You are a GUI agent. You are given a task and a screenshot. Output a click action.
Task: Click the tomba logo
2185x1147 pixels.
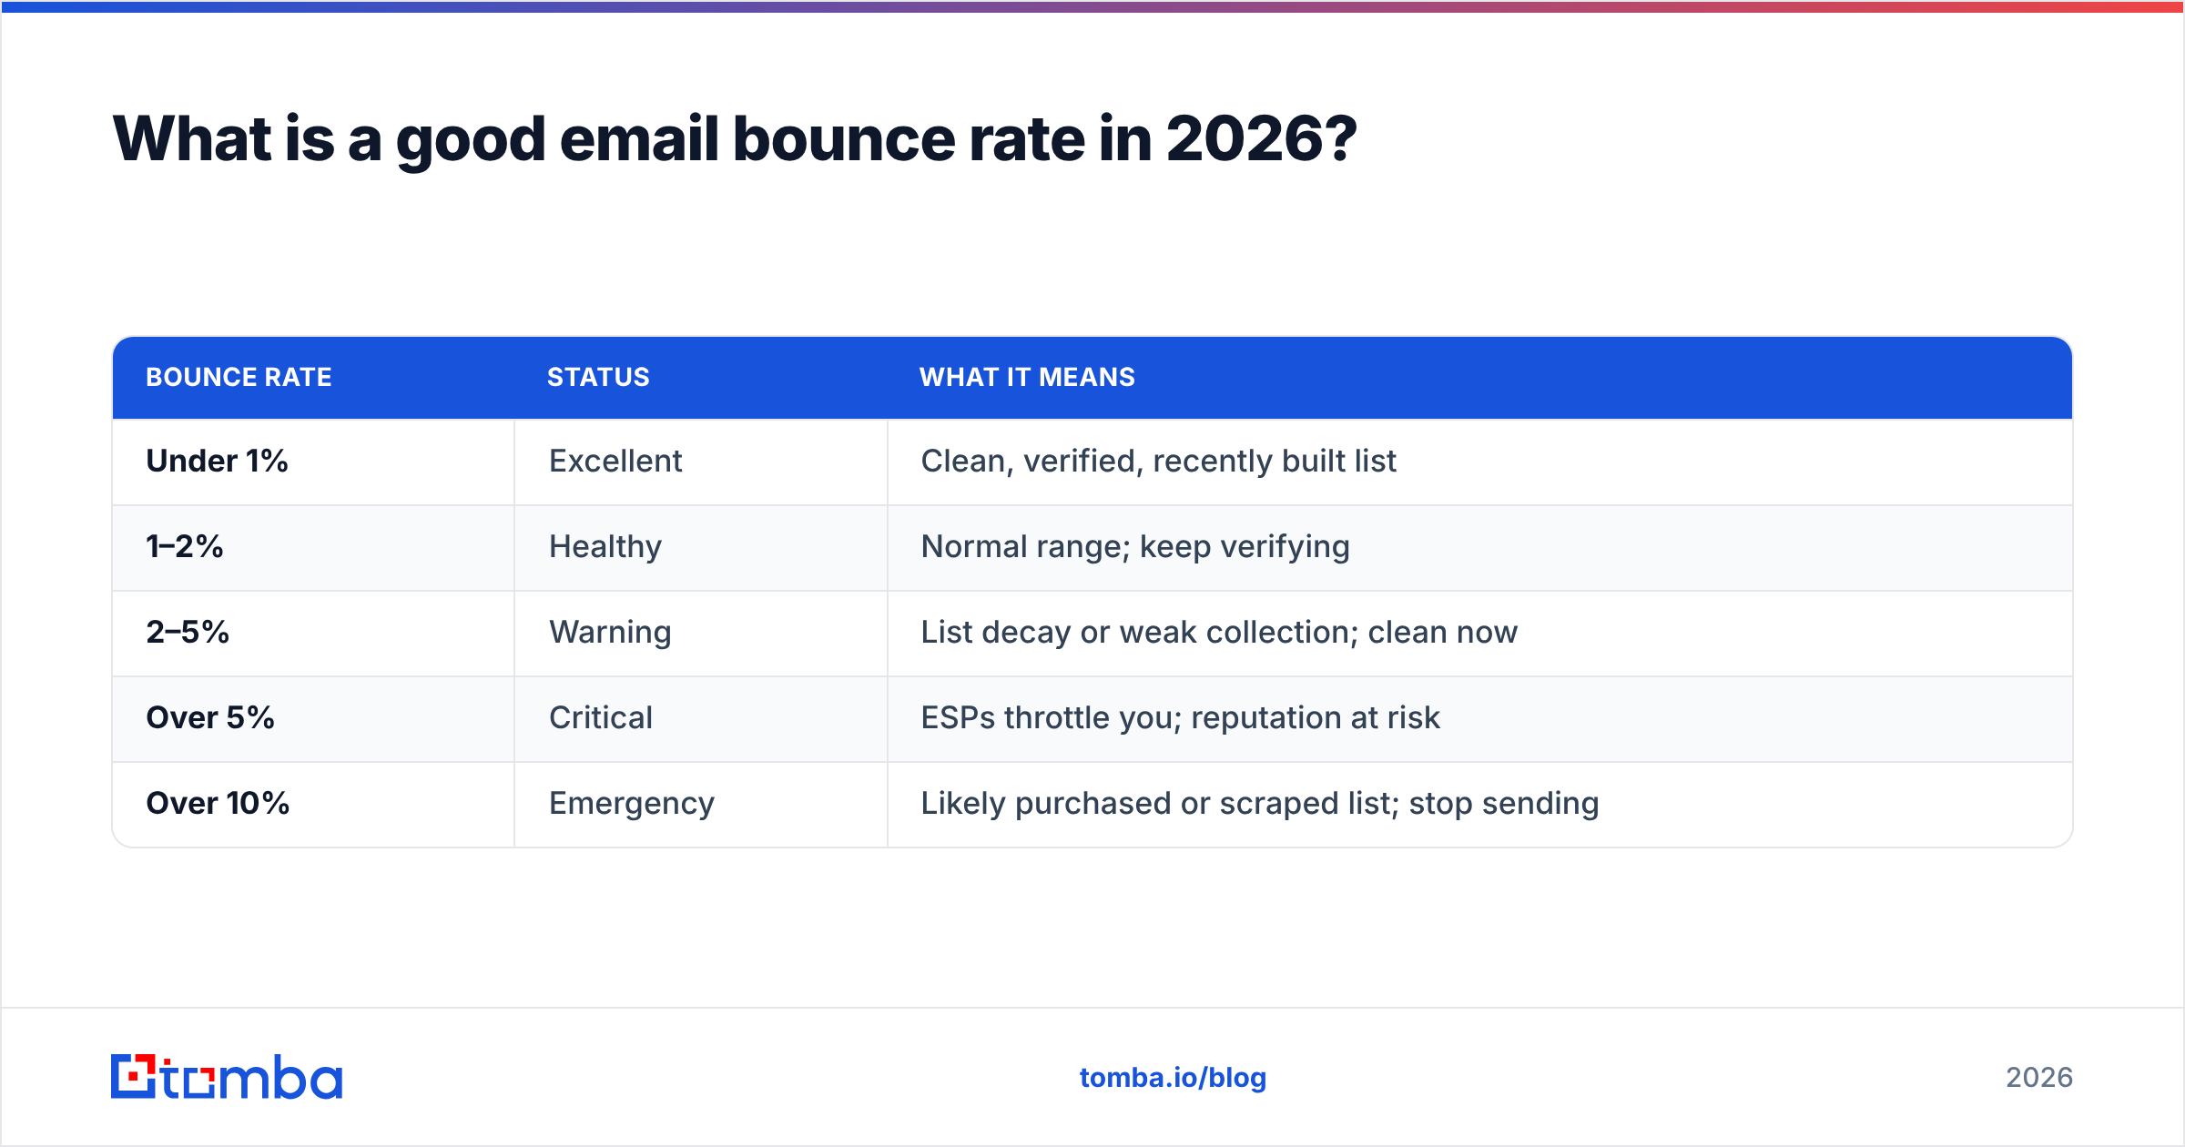tap(227, 1077)
